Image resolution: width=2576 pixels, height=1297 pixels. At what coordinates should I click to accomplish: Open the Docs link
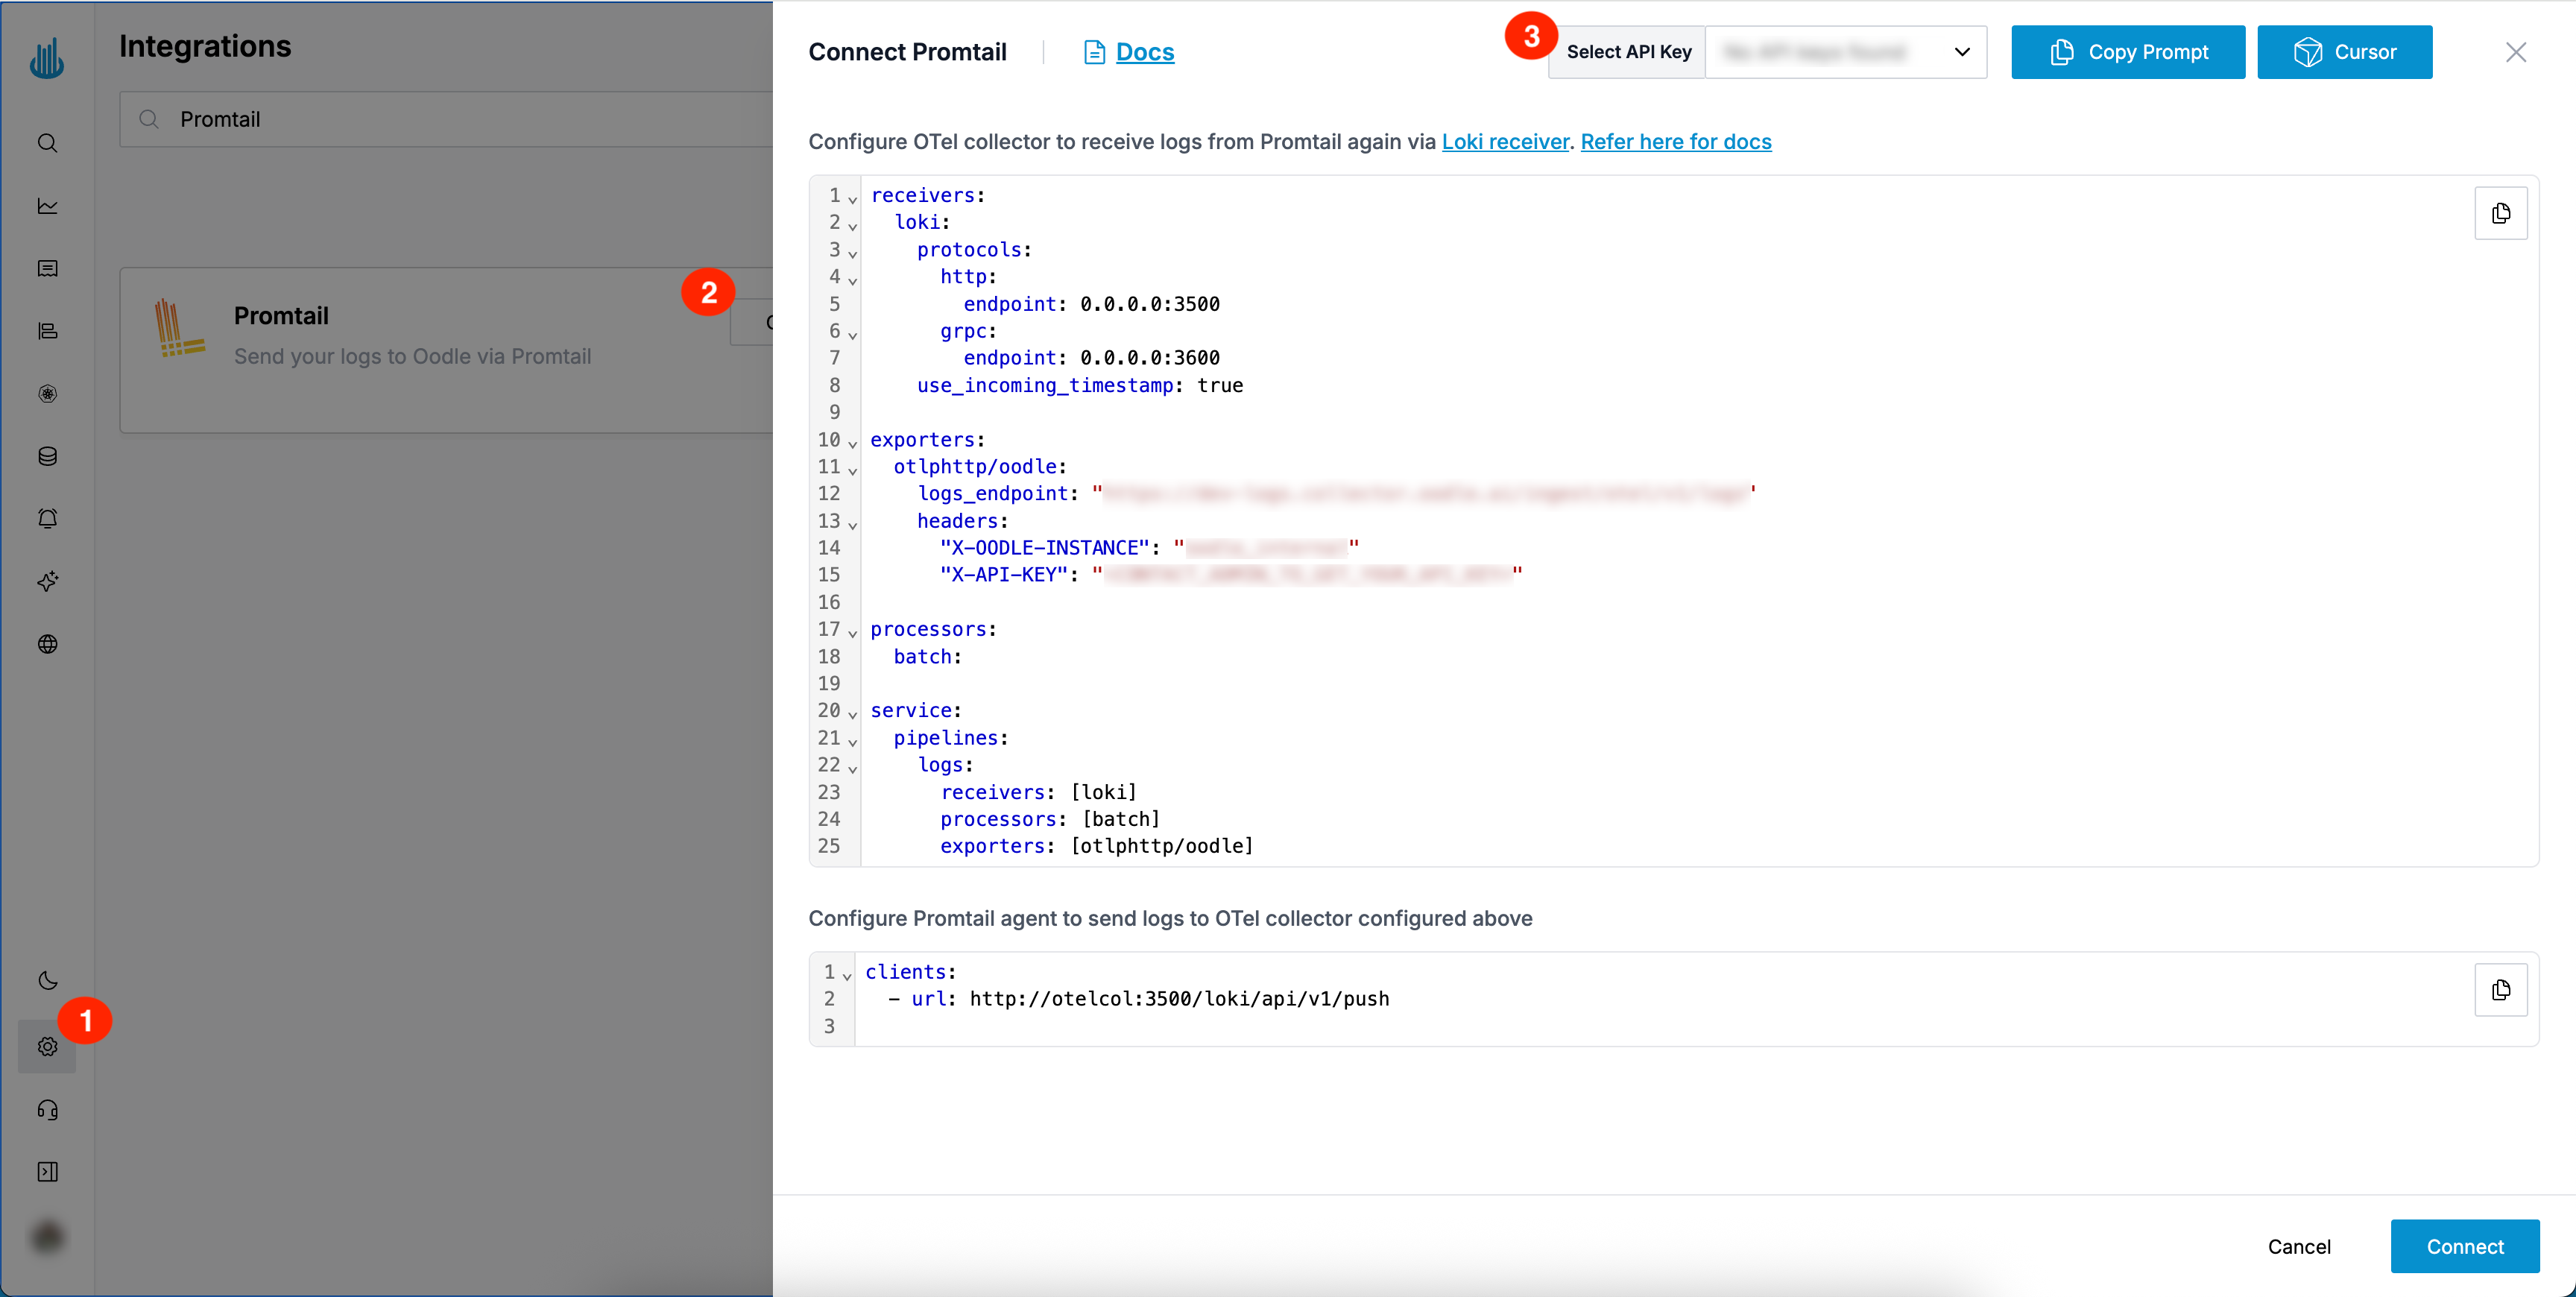[1144, 52]
